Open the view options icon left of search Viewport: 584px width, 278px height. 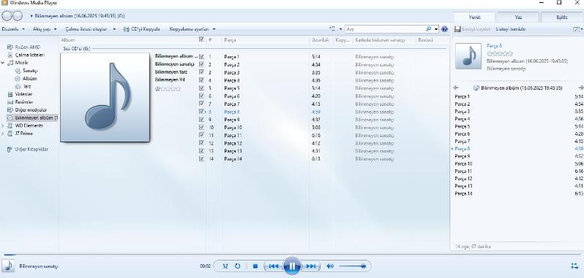332,29
